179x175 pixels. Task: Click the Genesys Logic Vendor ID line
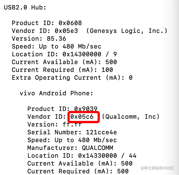[x=89, y=31]
